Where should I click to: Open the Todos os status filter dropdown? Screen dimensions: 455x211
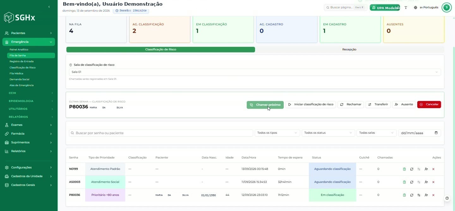(328, 133)
